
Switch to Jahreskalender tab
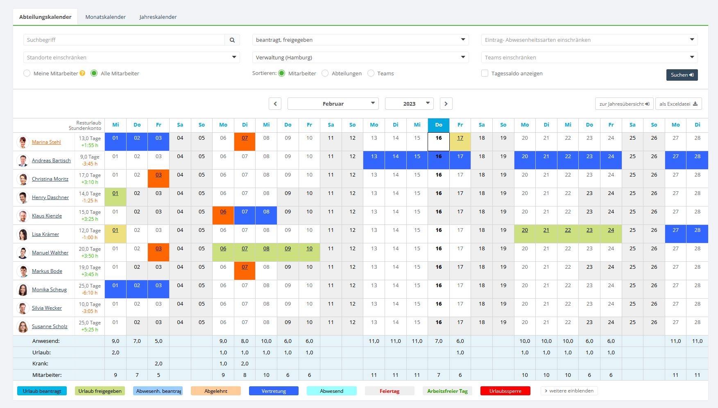click(x=158, y=17)
